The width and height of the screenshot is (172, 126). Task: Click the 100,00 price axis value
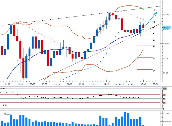[166, 44]
